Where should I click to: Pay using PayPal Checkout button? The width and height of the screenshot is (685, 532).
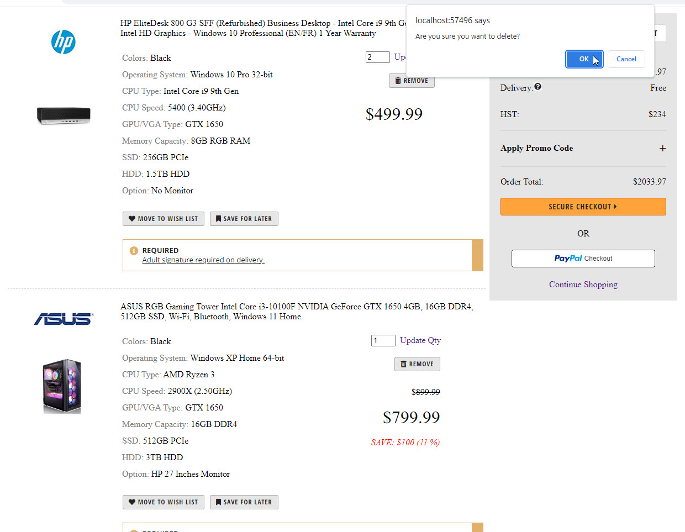[583, 259]
